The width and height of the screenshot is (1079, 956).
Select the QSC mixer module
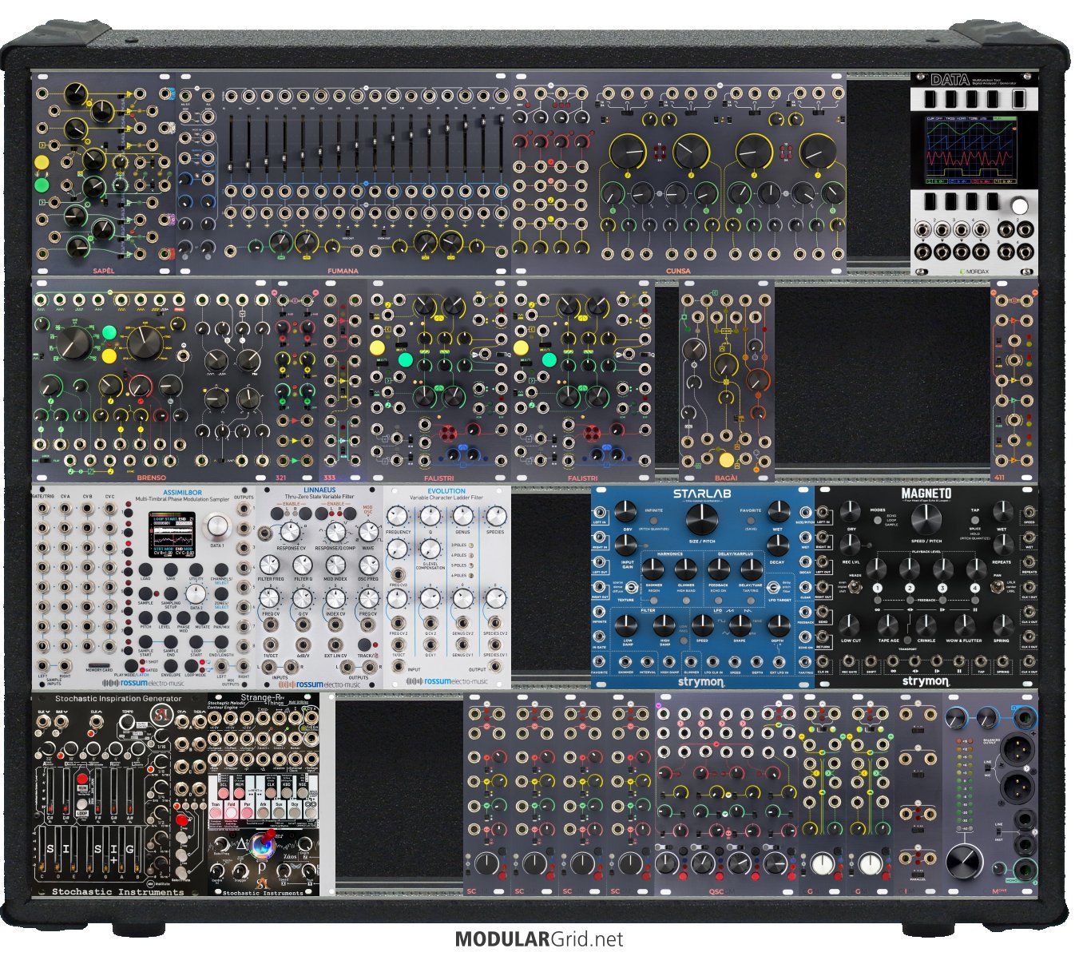click(x=726, y=794)
